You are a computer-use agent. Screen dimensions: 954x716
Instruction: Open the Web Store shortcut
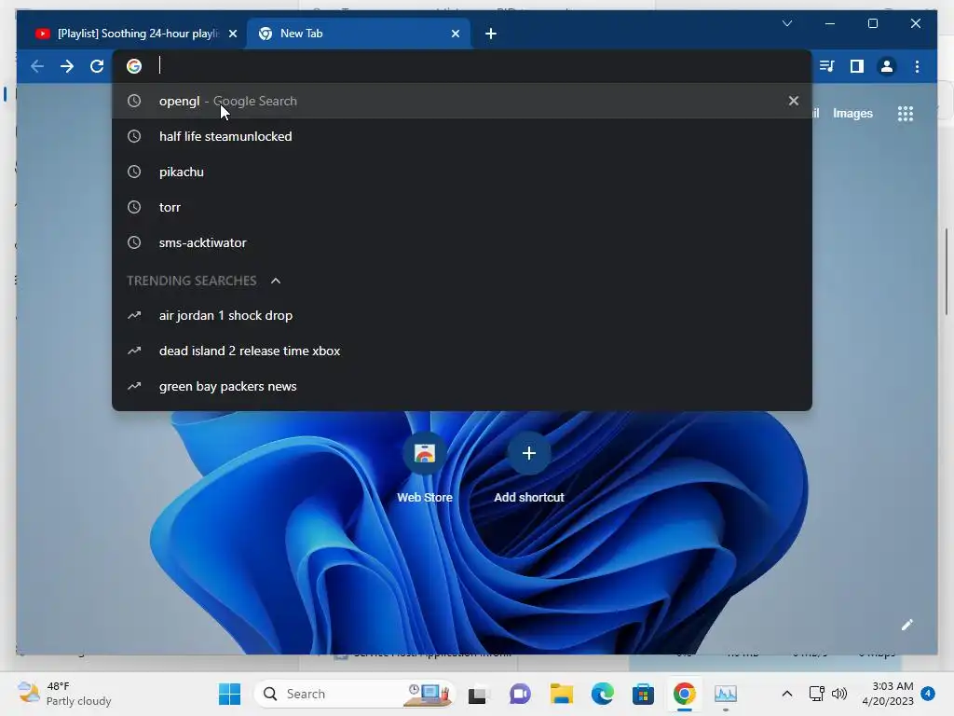pos(425,468)
